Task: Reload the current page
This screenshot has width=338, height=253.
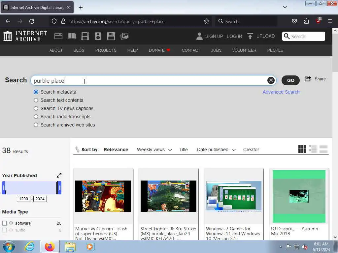Action: coord(32,21)
